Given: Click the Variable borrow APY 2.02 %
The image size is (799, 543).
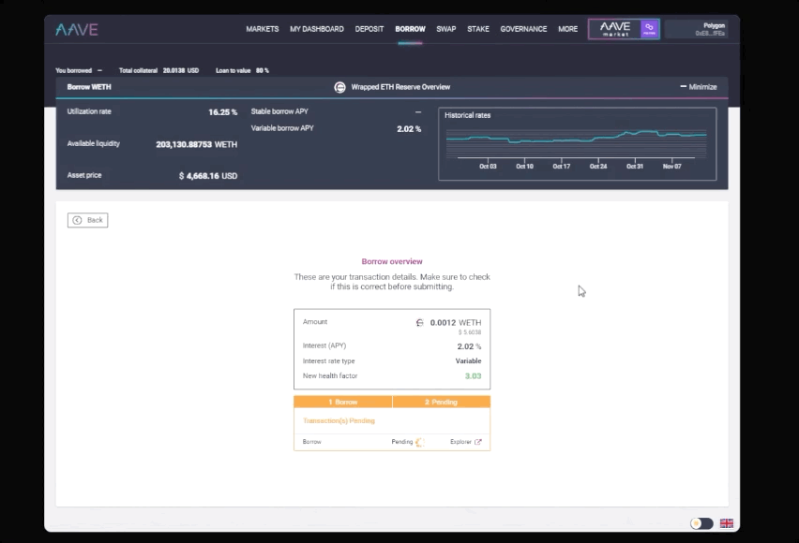Looking at the screenshot, I should point(409,129).
